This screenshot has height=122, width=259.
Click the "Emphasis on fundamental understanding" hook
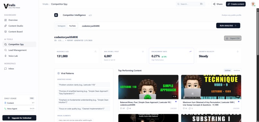point(84,101)
